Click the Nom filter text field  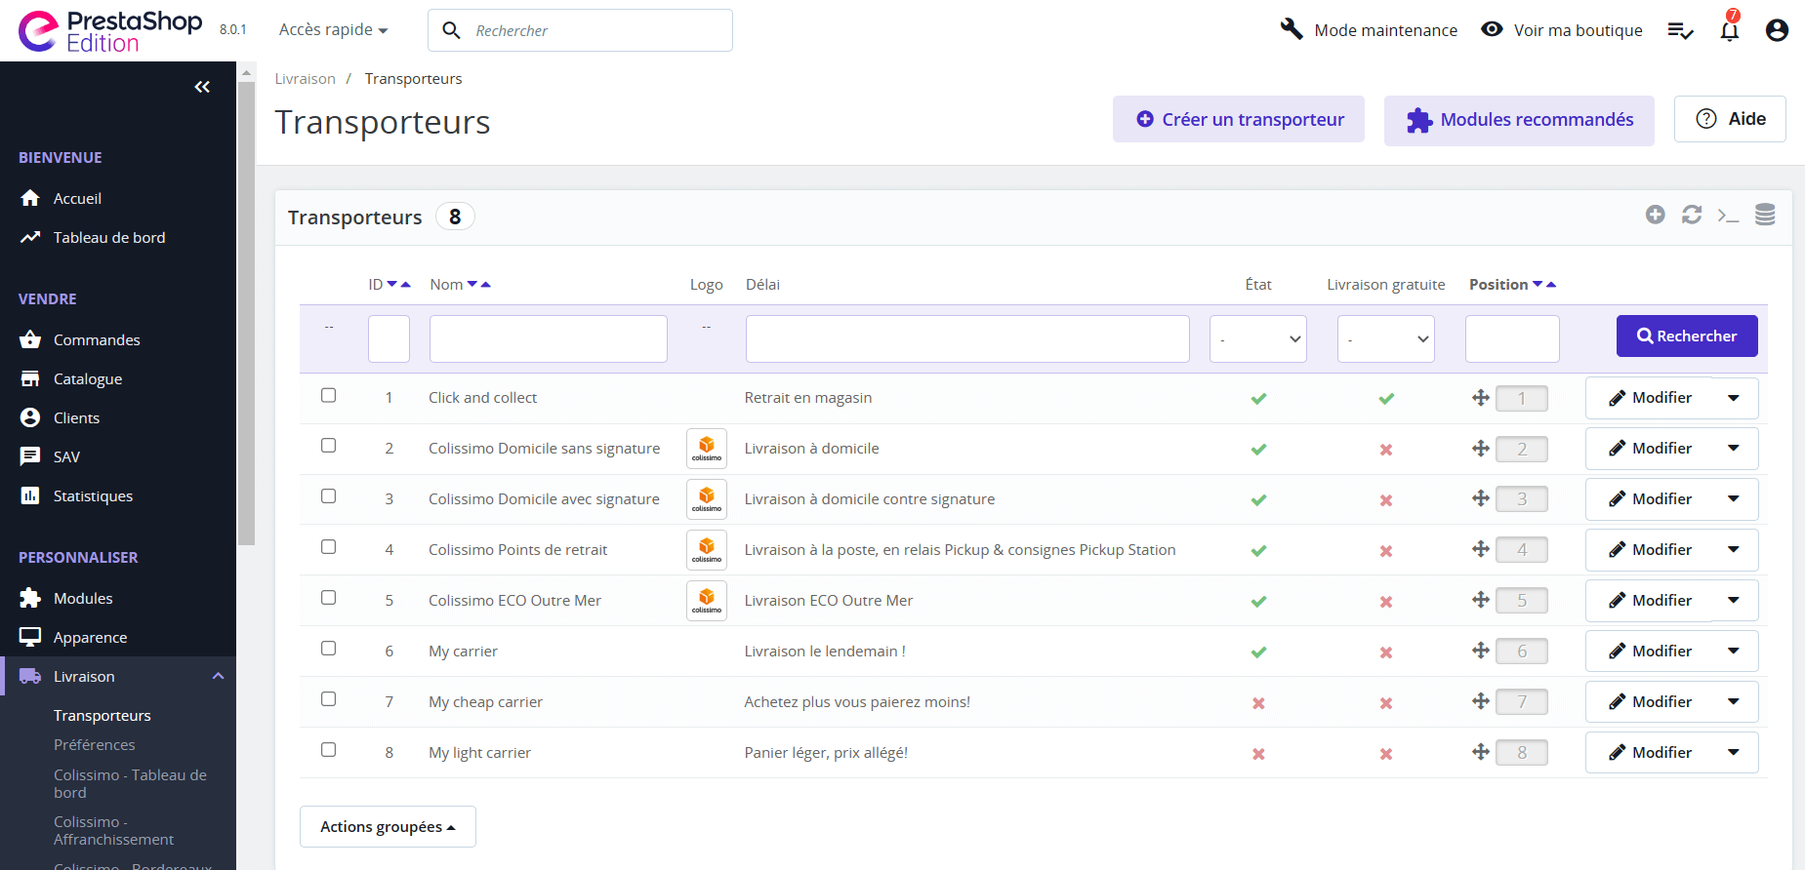click(548, 339)
